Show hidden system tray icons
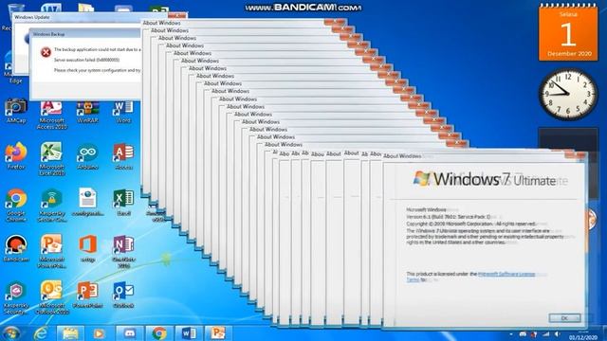Screen dimensions: 607x341 (511, 334)
